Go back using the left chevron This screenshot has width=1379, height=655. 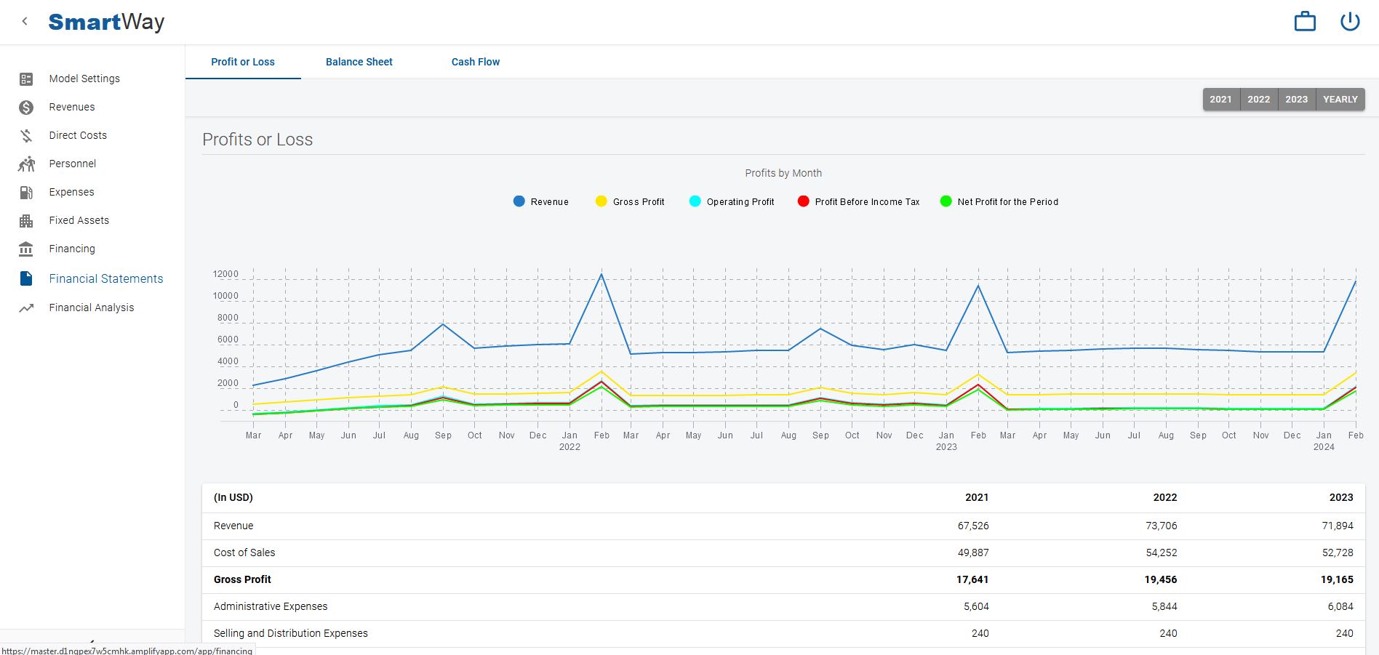point(25,22)
